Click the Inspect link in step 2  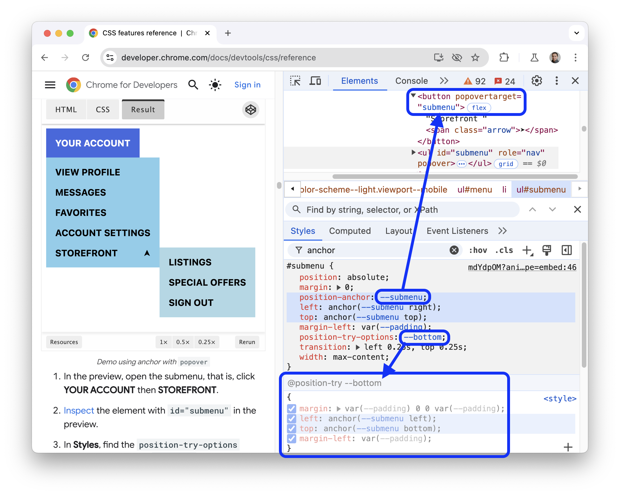(x=79, y=409)
